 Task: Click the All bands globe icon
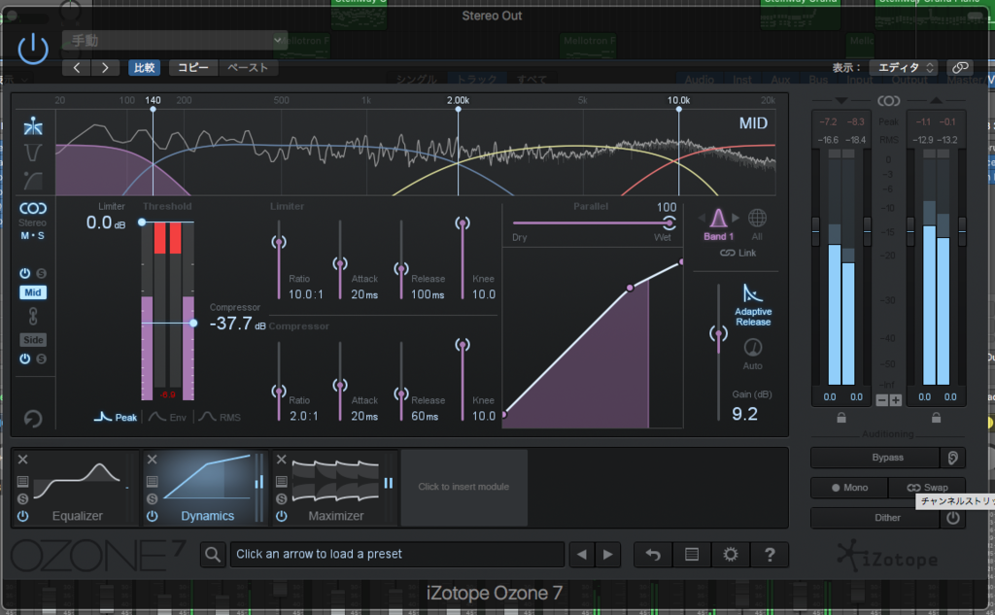(756, 219)
